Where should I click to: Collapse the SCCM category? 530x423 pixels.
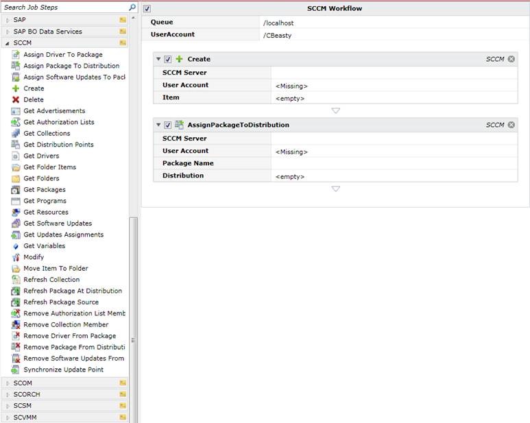click(x=8, y=43)
